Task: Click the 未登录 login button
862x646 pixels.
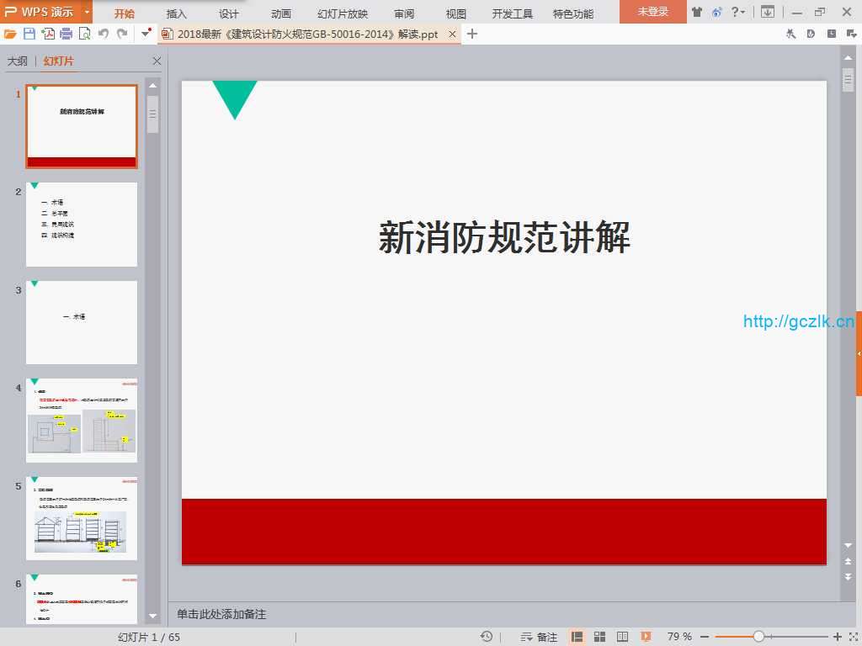Action: coord(652,12)
